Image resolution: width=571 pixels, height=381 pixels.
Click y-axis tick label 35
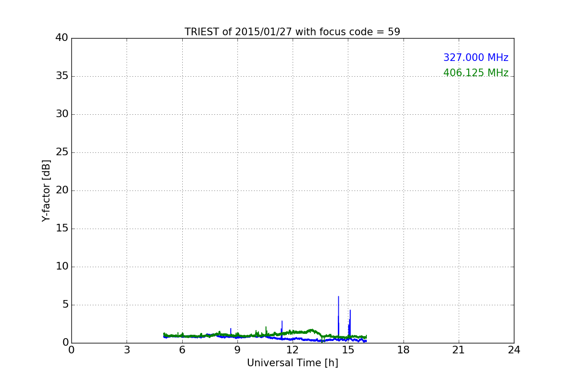(x=62, y=76)
